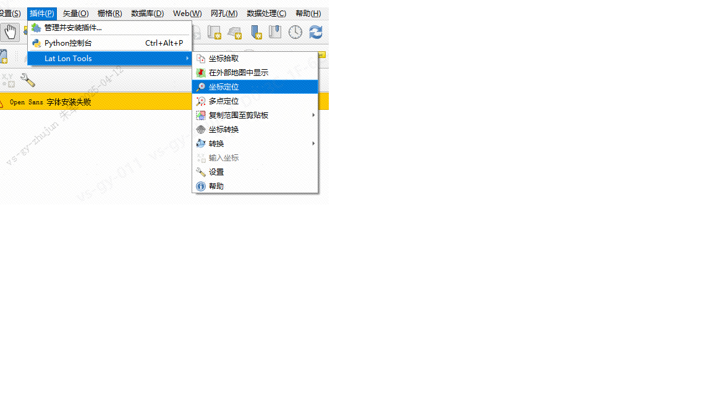The width and height of the screenshot is (712, 400).
Task: Choose 坐标转换 in submenu
Action: [x=255, y=130]
